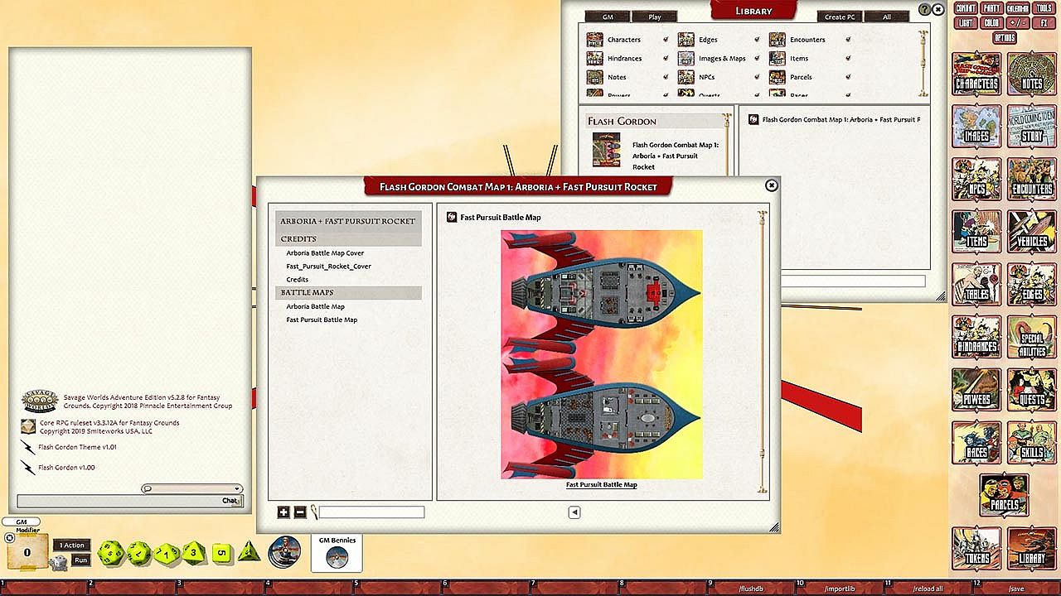Viewport: 1061px width, 596px height.
Task: Toggle the Encounters checkbox in Library
Action: pos(848,40)
